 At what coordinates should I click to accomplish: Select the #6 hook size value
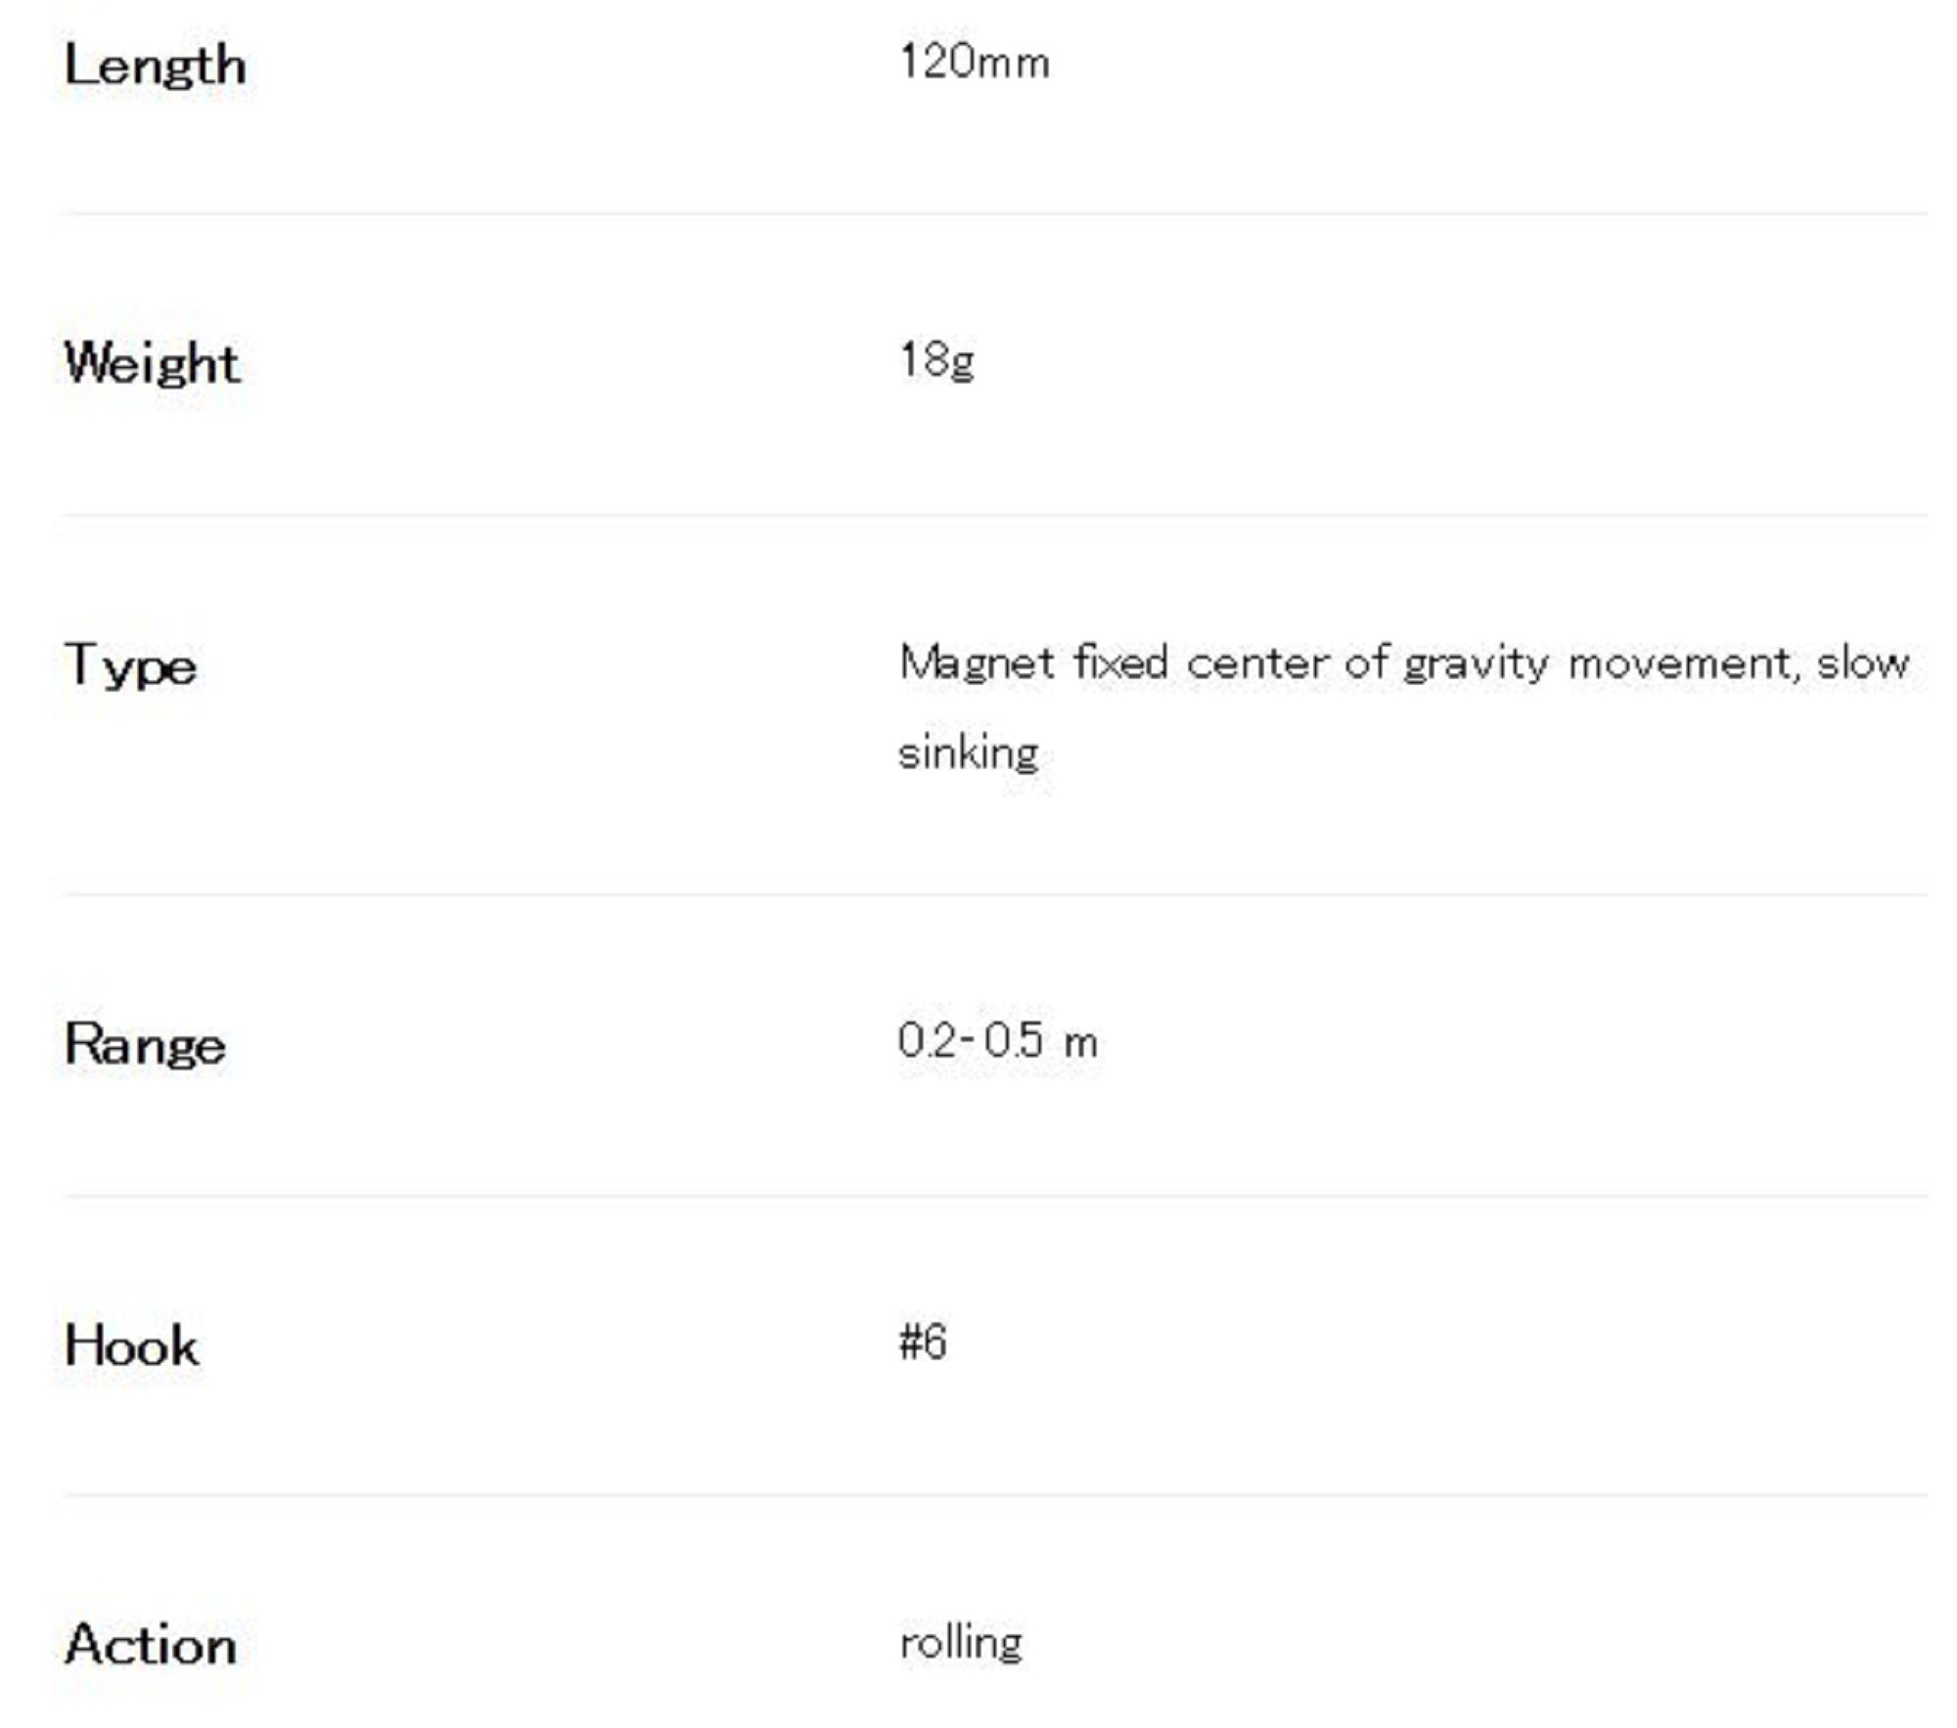click(923, 1341)
